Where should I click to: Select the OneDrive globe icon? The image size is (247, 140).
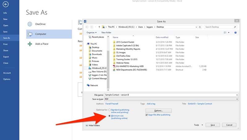pos(30,24)
